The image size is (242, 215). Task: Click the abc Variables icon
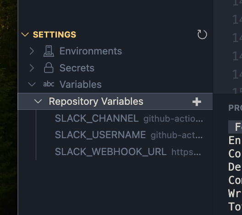click(49, 84)
